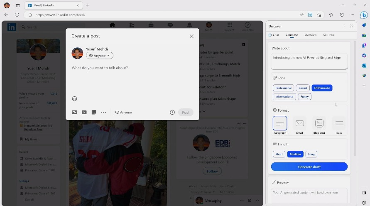370x206 pixels.
Task: Click the Write about text field
Action: [309, 61]
